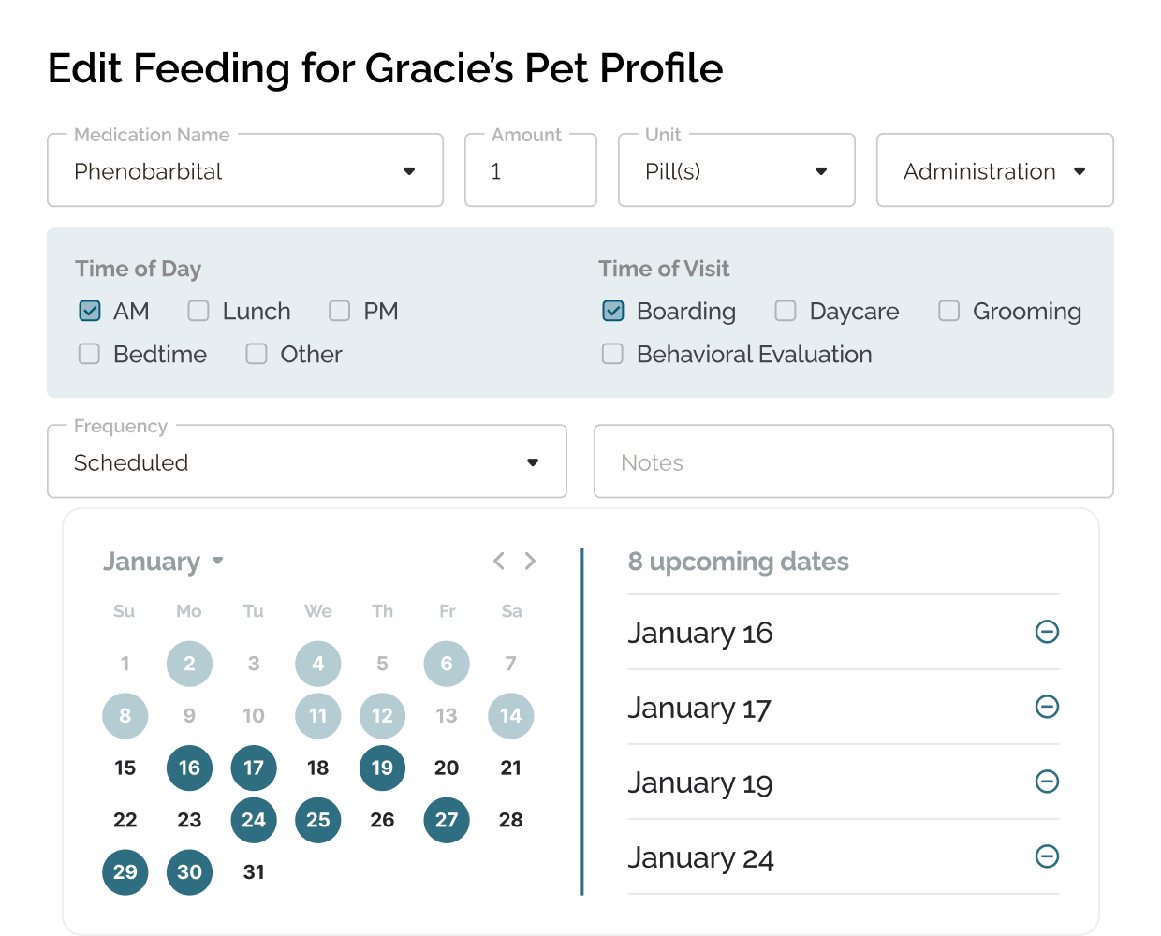Delete January 24 from the upcoming list
The width and height of the screenshot is (1161, 936).
[x=1047, y=856]
